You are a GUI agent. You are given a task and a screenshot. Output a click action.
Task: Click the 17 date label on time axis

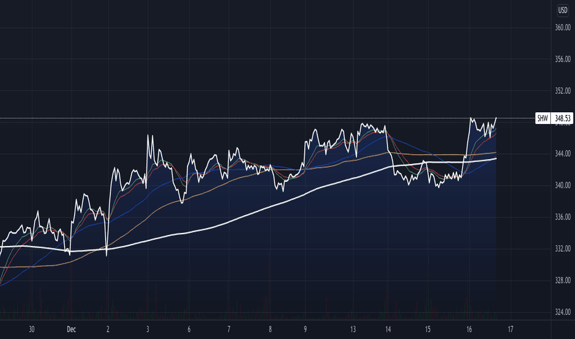click(510, 330)
